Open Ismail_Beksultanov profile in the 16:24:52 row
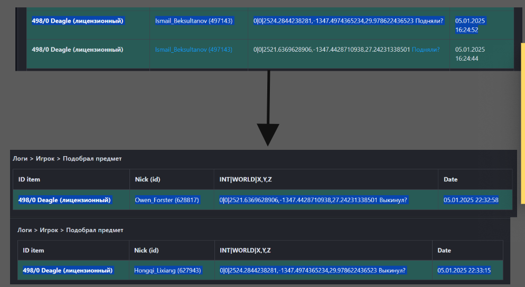Screen dimensions: 525x287 click(193, 21)
